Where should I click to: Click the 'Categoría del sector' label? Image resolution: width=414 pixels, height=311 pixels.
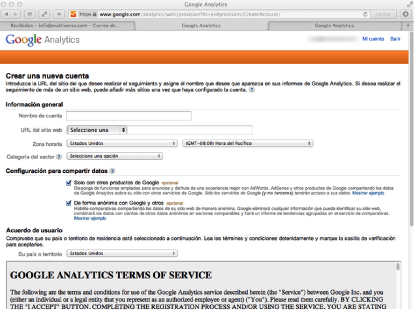pos(30,157)
